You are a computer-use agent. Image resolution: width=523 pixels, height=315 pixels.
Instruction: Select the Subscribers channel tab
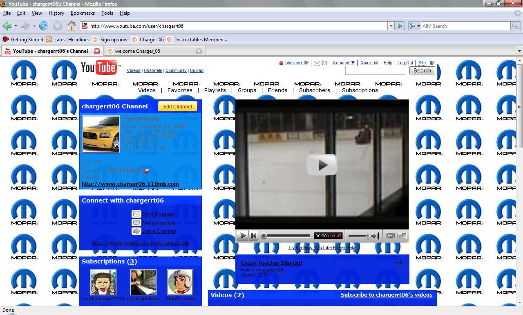(314, 90)
